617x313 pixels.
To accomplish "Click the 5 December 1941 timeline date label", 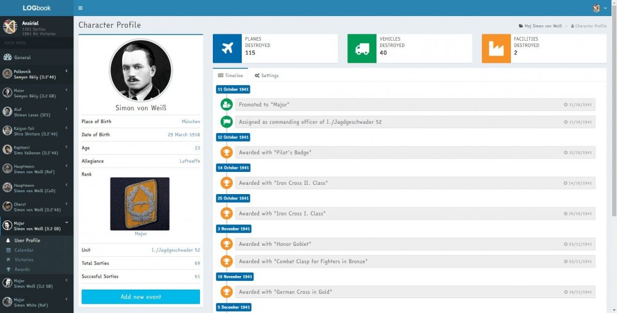I will coord(234,307).
